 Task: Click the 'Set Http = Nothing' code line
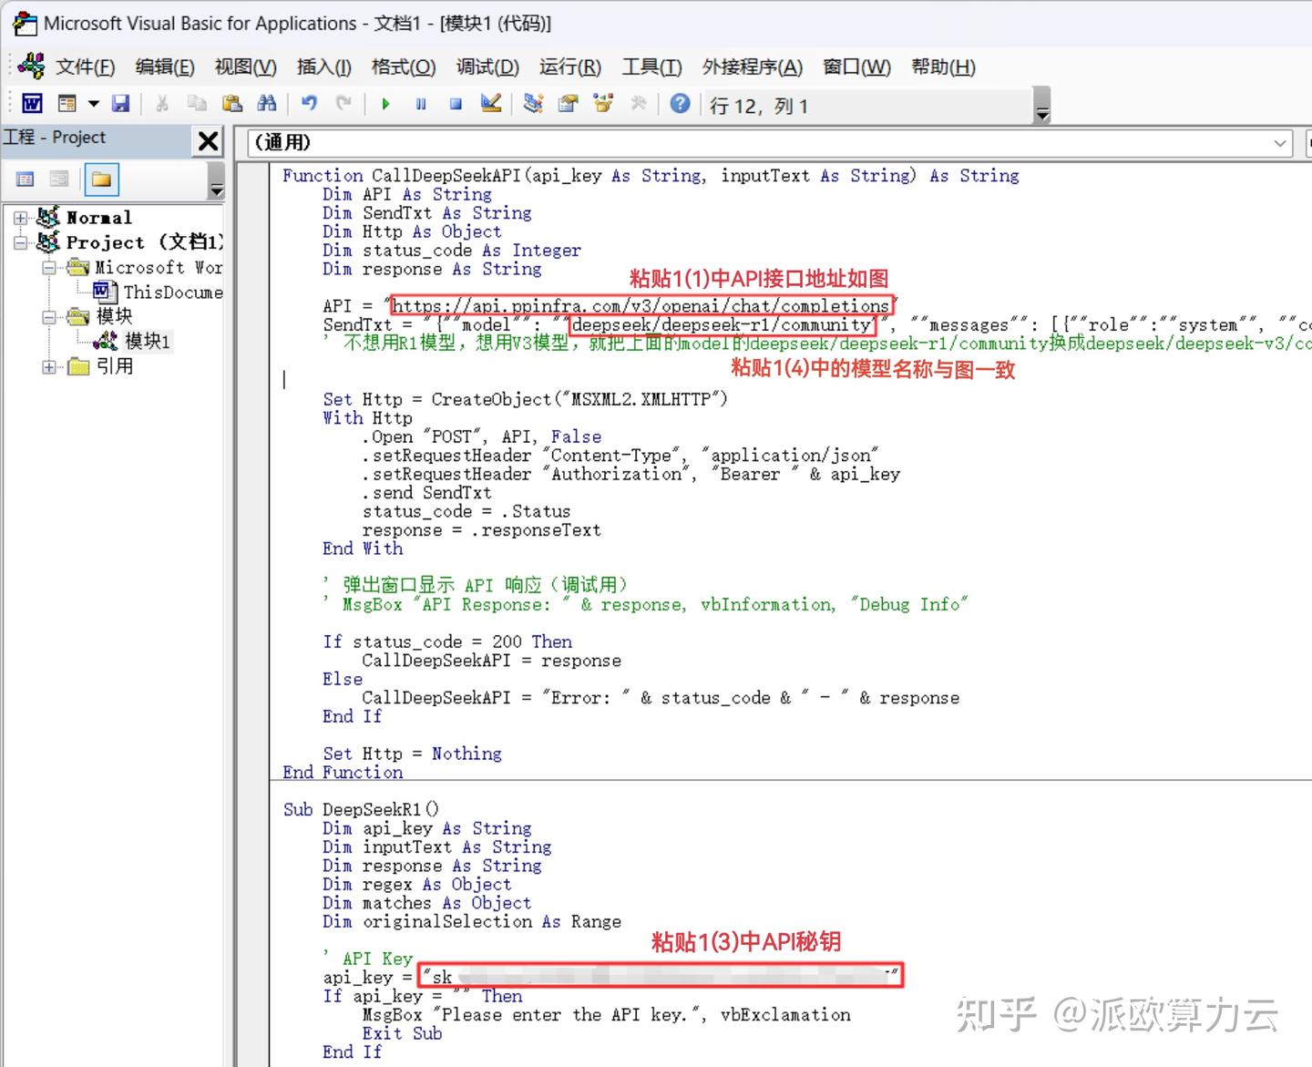412,754
